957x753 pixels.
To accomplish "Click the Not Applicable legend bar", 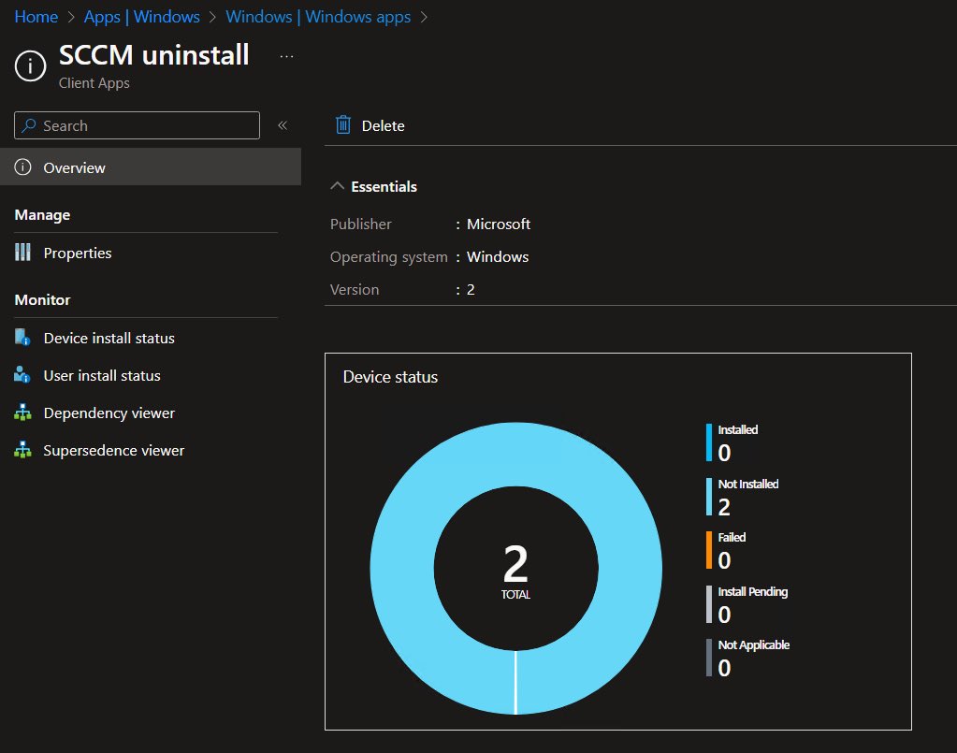I will tap(708, 658).
